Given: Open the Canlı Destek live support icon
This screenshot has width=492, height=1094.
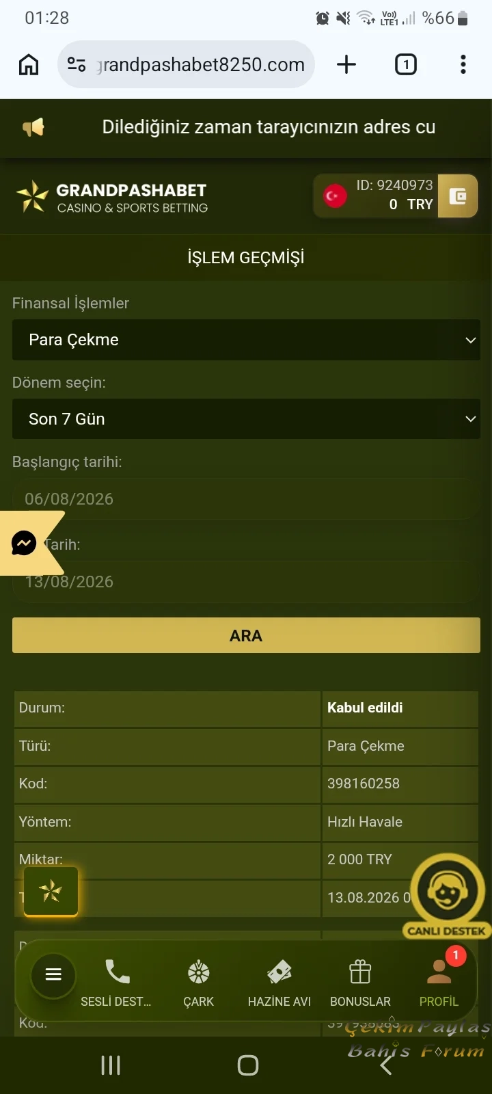Looking at the screenshot, I should point(447,896).
